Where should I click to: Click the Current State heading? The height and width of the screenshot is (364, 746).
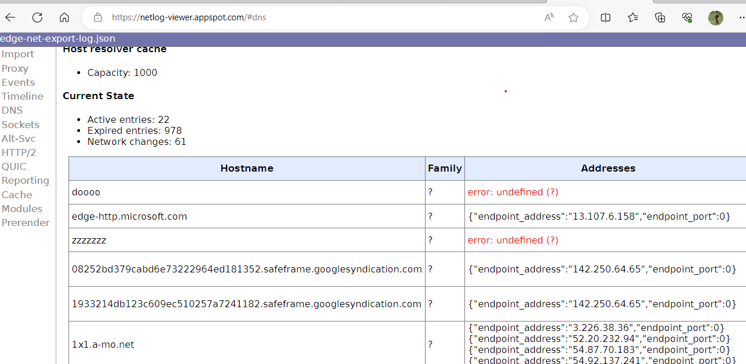tap(98, 96)
